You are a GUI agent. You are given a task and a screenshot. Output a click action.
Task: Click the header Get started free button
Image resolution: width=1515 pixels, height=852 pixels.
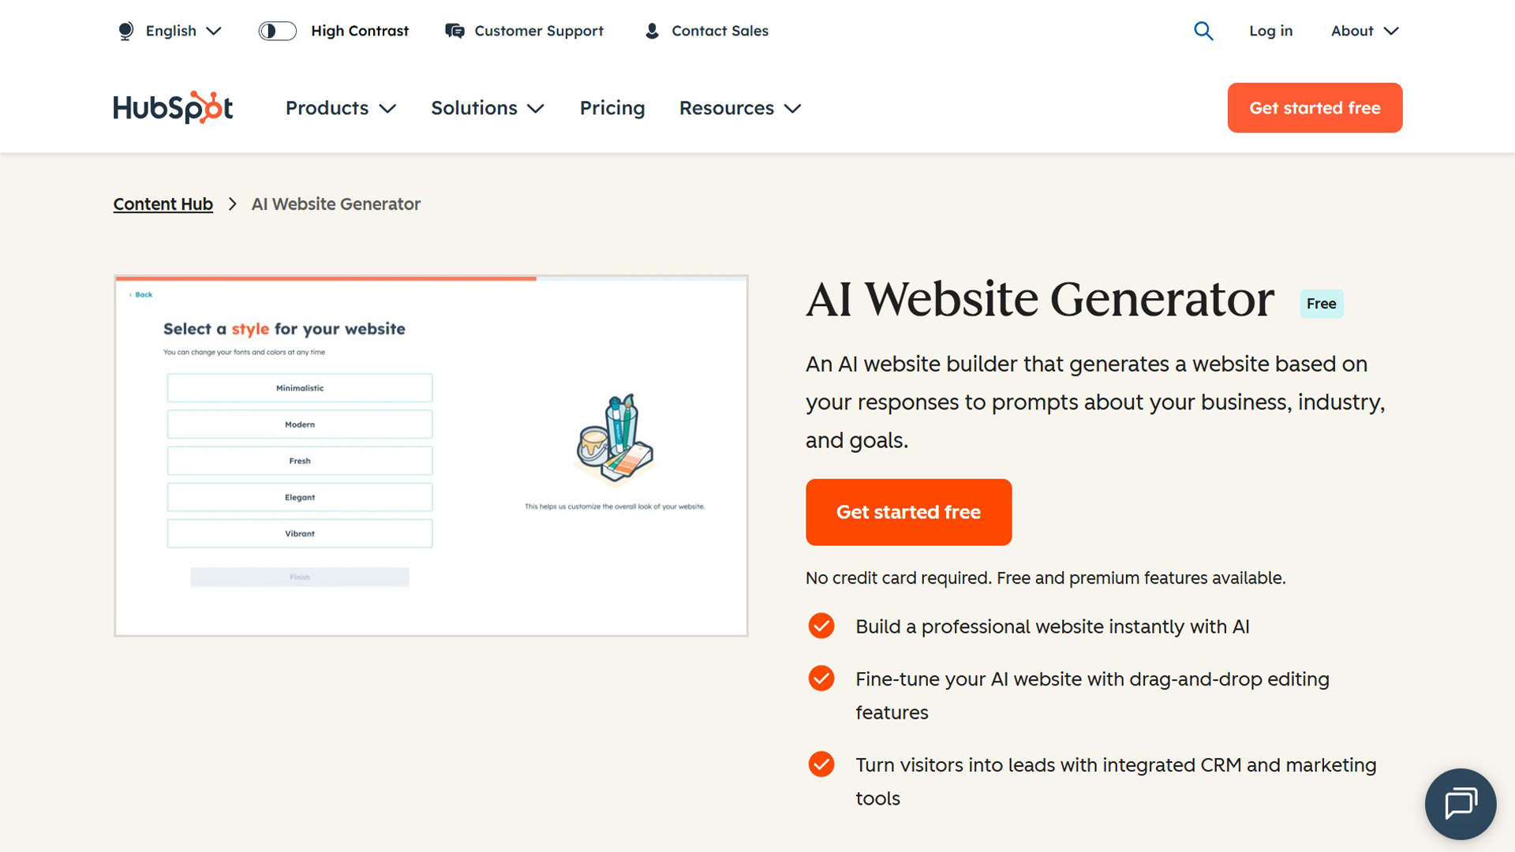coord(1315,108)
